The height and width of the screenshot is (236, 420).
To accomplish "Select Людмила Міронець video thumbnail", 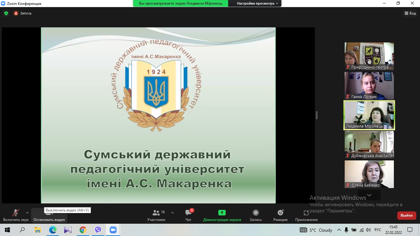I will [369, 115].
